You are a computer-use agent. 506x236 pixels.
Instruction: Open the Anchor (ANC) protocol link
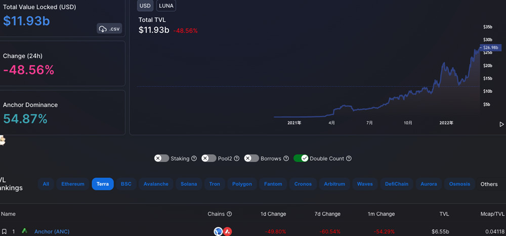point(52,231)
